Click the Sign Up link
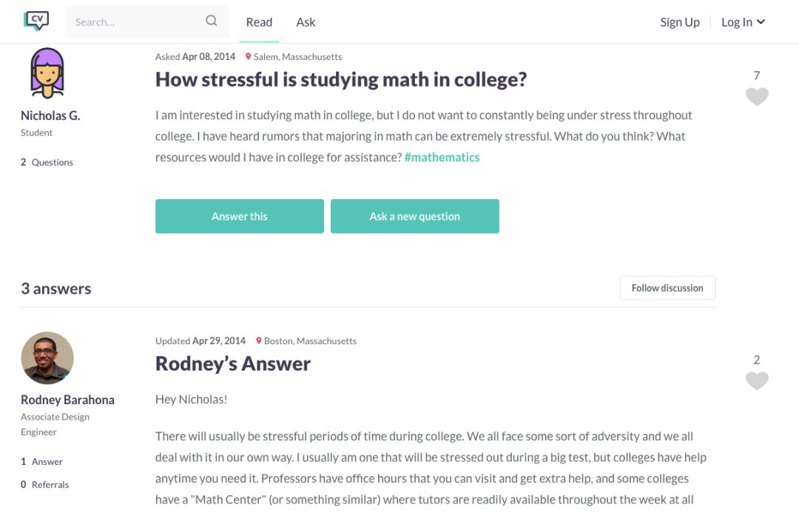 (680, 22)
